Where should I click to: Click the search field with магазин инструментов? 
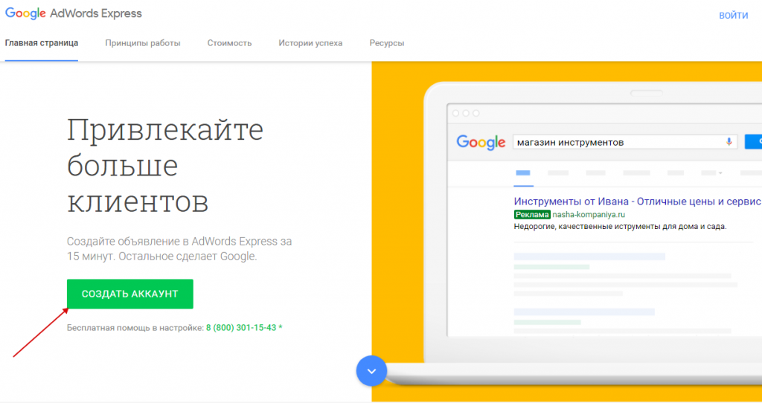pos(625,142)
